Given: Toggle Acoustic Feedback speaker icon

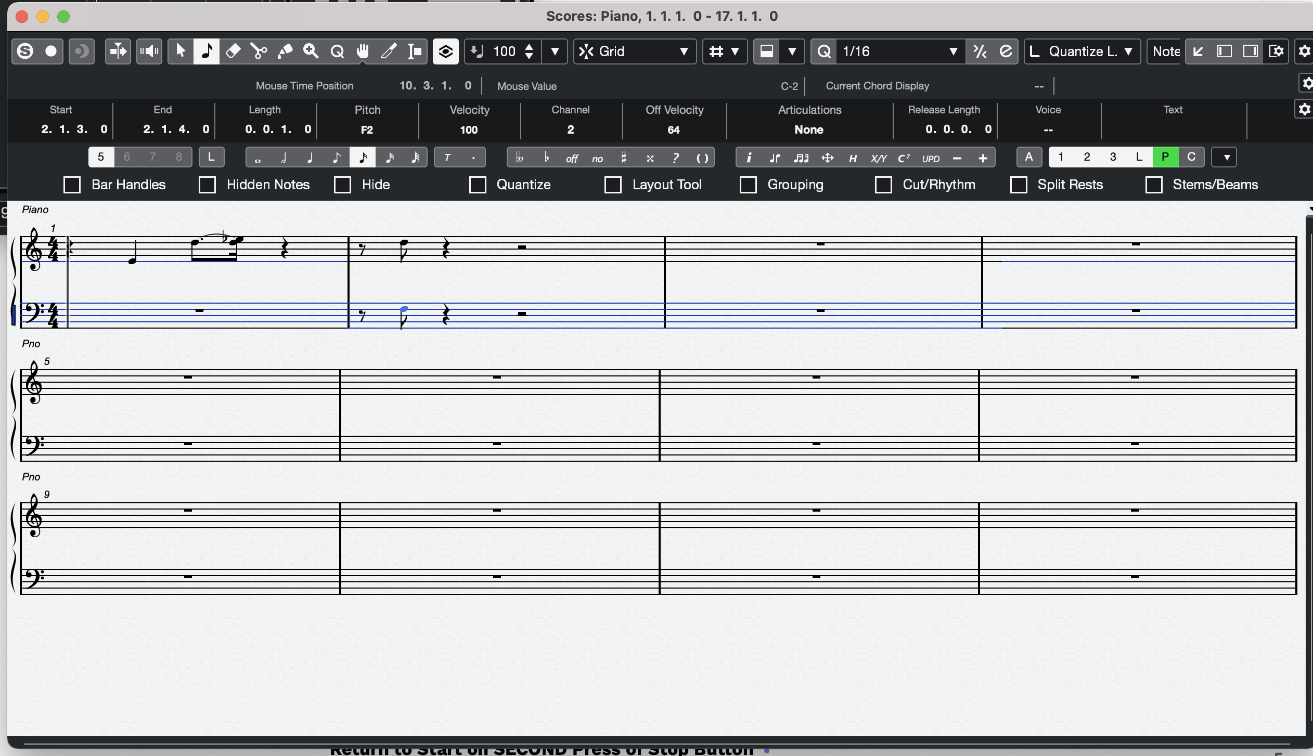Looking at the screenshot, I should [x=149, y=51].
